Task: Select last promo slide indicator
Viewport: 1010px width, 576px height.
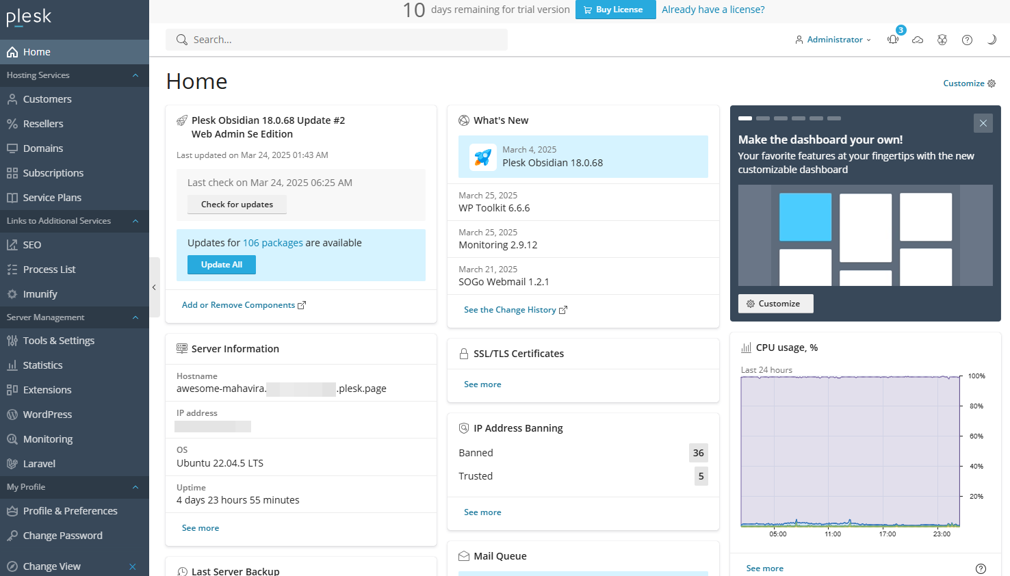Action: (834, 118)
